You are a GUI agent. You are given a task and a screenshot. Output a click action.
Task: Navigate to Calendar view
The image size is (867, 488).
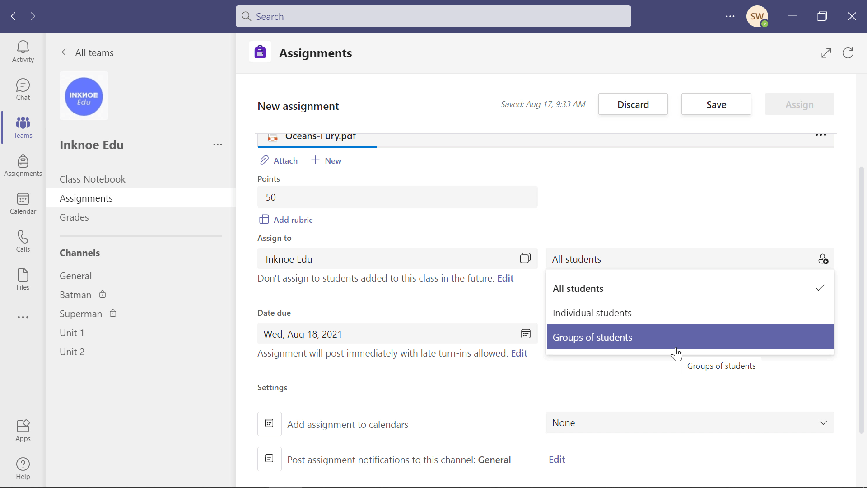pyautogui.click(x=22, y=203)
